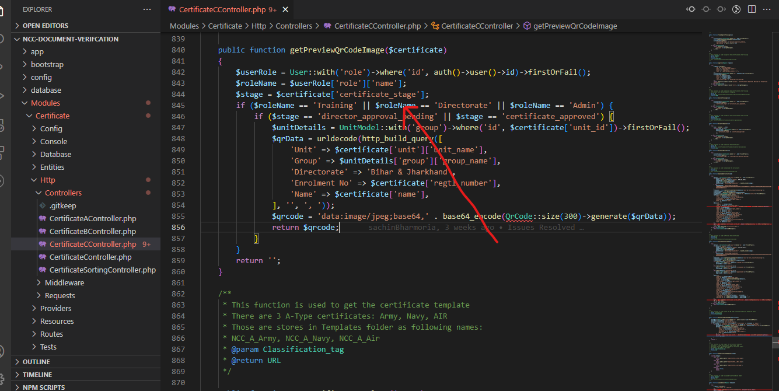Click '@param Classification_tag' in the doc comment

pos(288,350)
